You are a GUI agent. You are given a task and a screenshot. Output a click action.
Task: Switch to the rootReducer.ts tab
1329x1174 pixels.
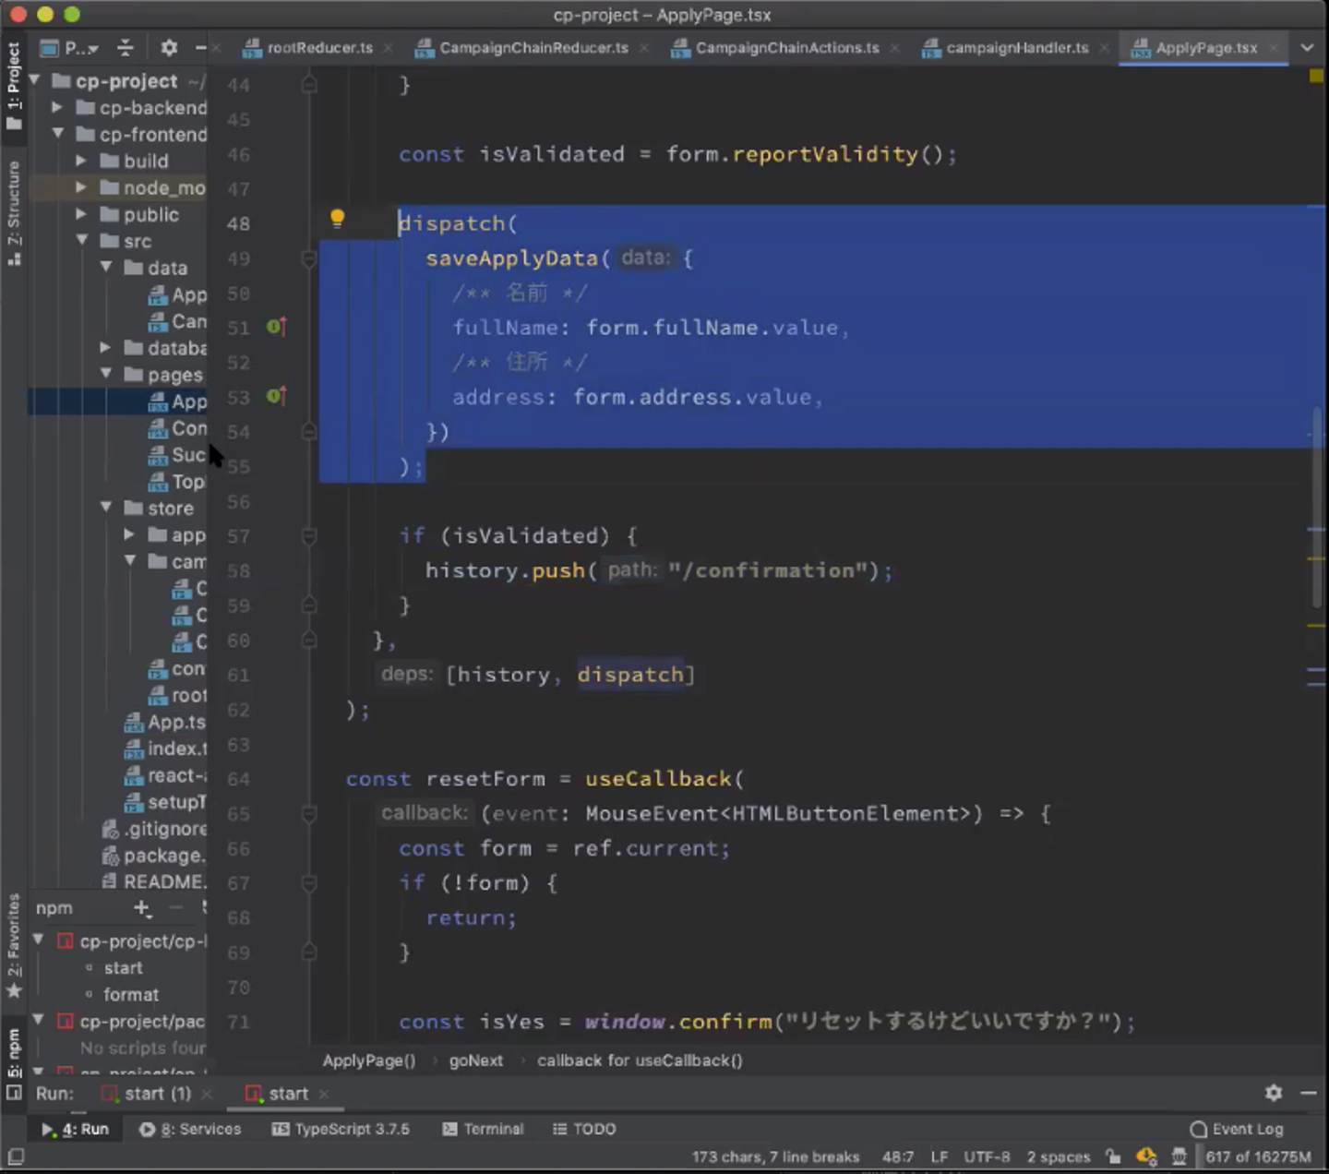(x=319, y=48)
